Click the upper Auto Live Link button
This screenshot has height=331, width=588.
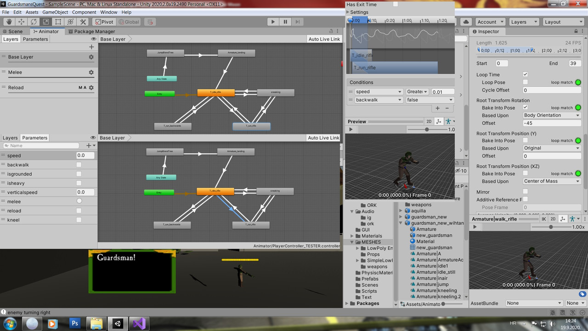coord(324,39)
